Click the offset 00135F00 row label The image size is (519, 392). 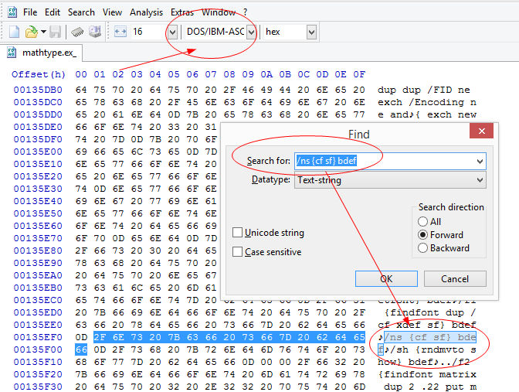38,349
